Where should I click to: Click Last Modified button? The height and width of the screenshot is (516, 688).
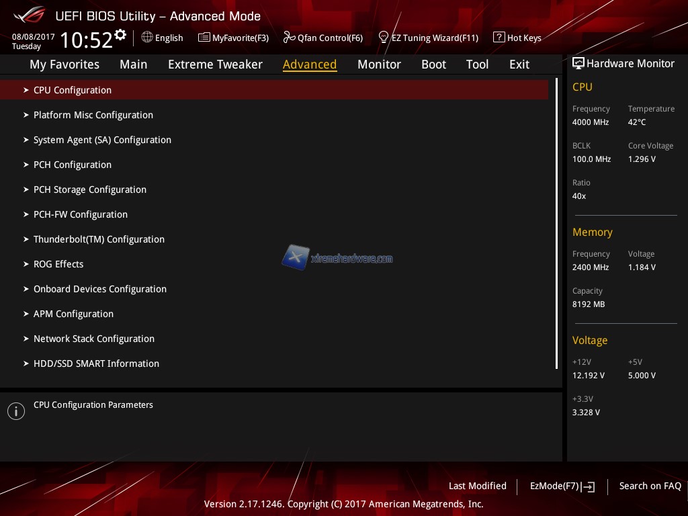coord(477,486)
